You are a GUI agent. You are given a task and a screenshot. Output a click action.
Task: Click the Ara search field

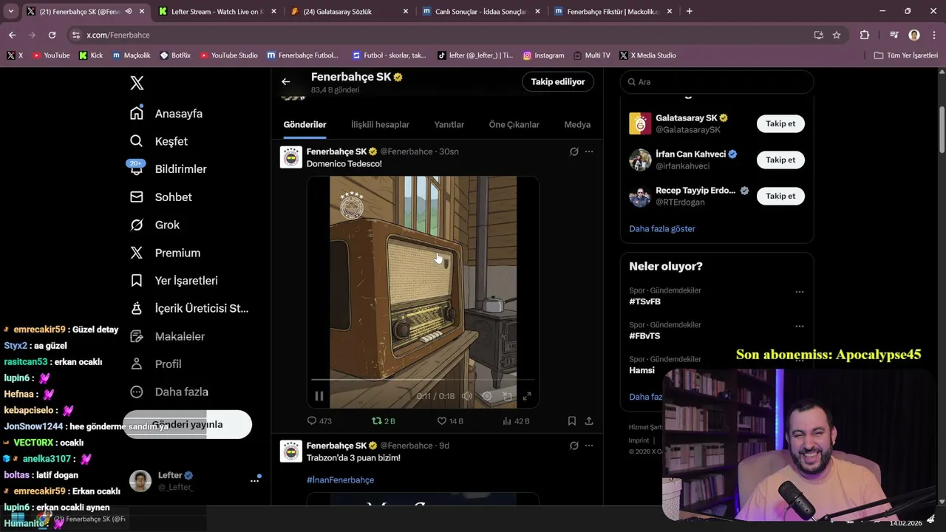tap(717, 82)
